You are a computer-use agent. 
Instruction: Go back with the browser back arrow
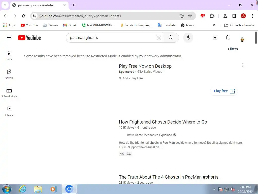click(x=6, y=16)
